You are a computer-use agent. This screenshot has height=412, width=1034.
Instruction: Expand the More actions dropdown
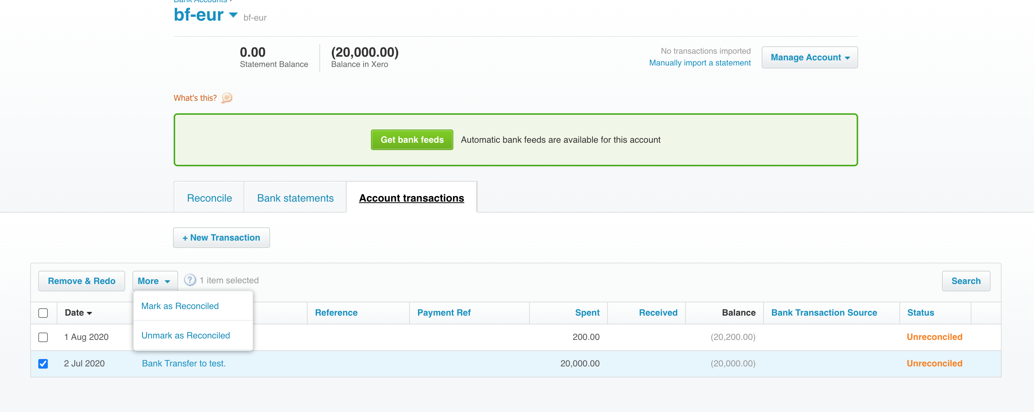(155, 281)
